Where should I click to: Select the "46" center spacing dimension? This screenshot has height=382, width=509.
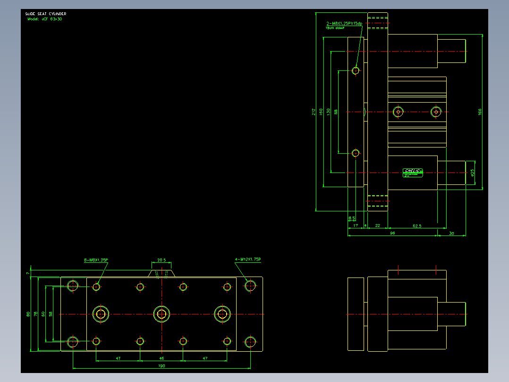point(161,358)
